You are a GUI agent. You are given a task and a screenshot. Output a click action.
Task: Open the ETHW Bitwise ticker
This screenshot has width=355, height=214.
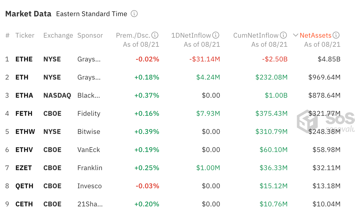(25, 132)
